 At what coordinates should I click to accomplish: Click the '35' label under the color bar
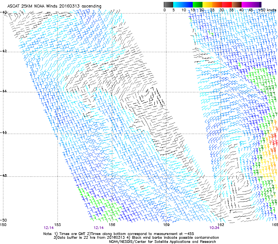coord(231,10)
